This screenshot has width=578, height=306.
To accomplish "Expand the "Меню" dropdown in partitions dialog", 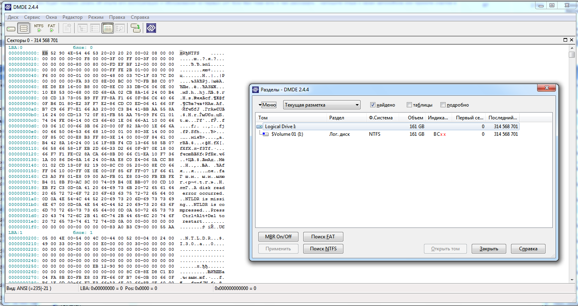I will 268,105.
